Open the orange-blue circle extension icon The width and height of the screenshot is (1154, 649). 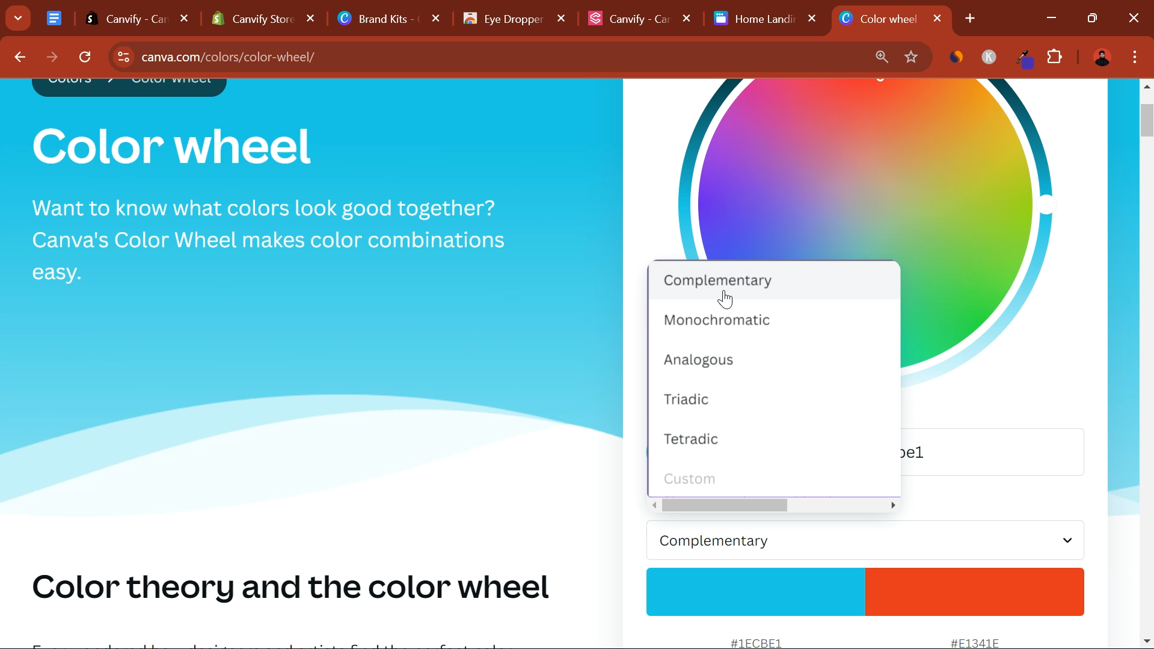point(957,57)
